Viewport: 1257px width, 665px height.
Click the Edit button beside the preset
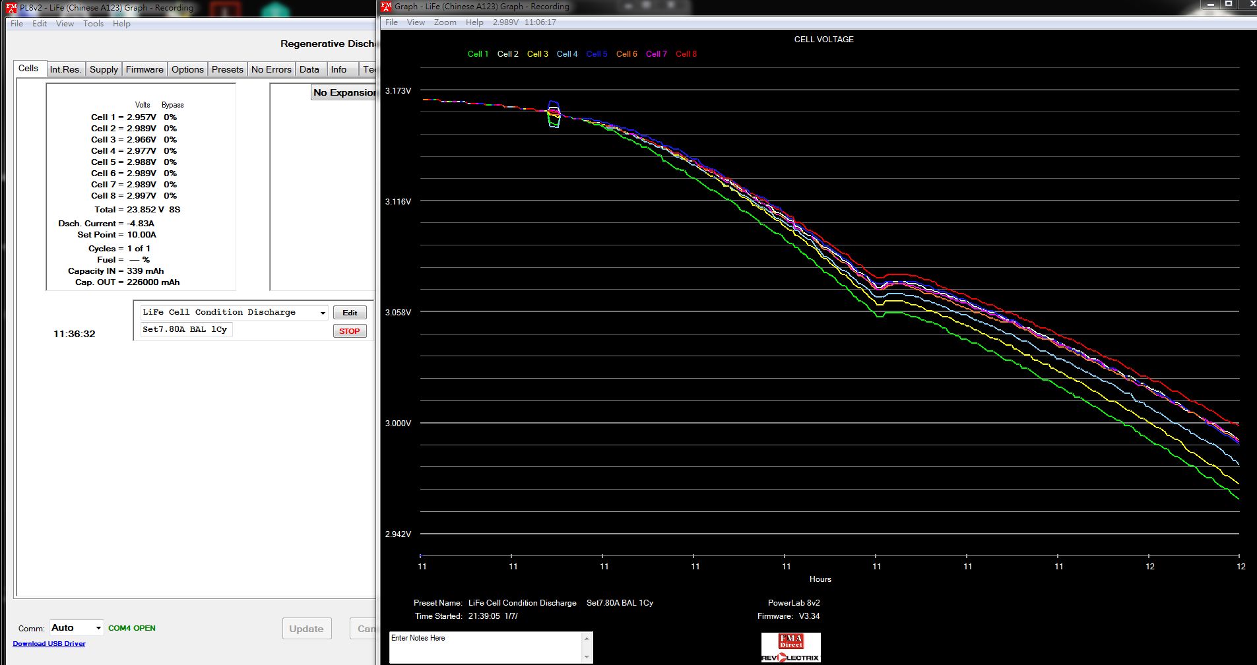(x=350, y=313)
